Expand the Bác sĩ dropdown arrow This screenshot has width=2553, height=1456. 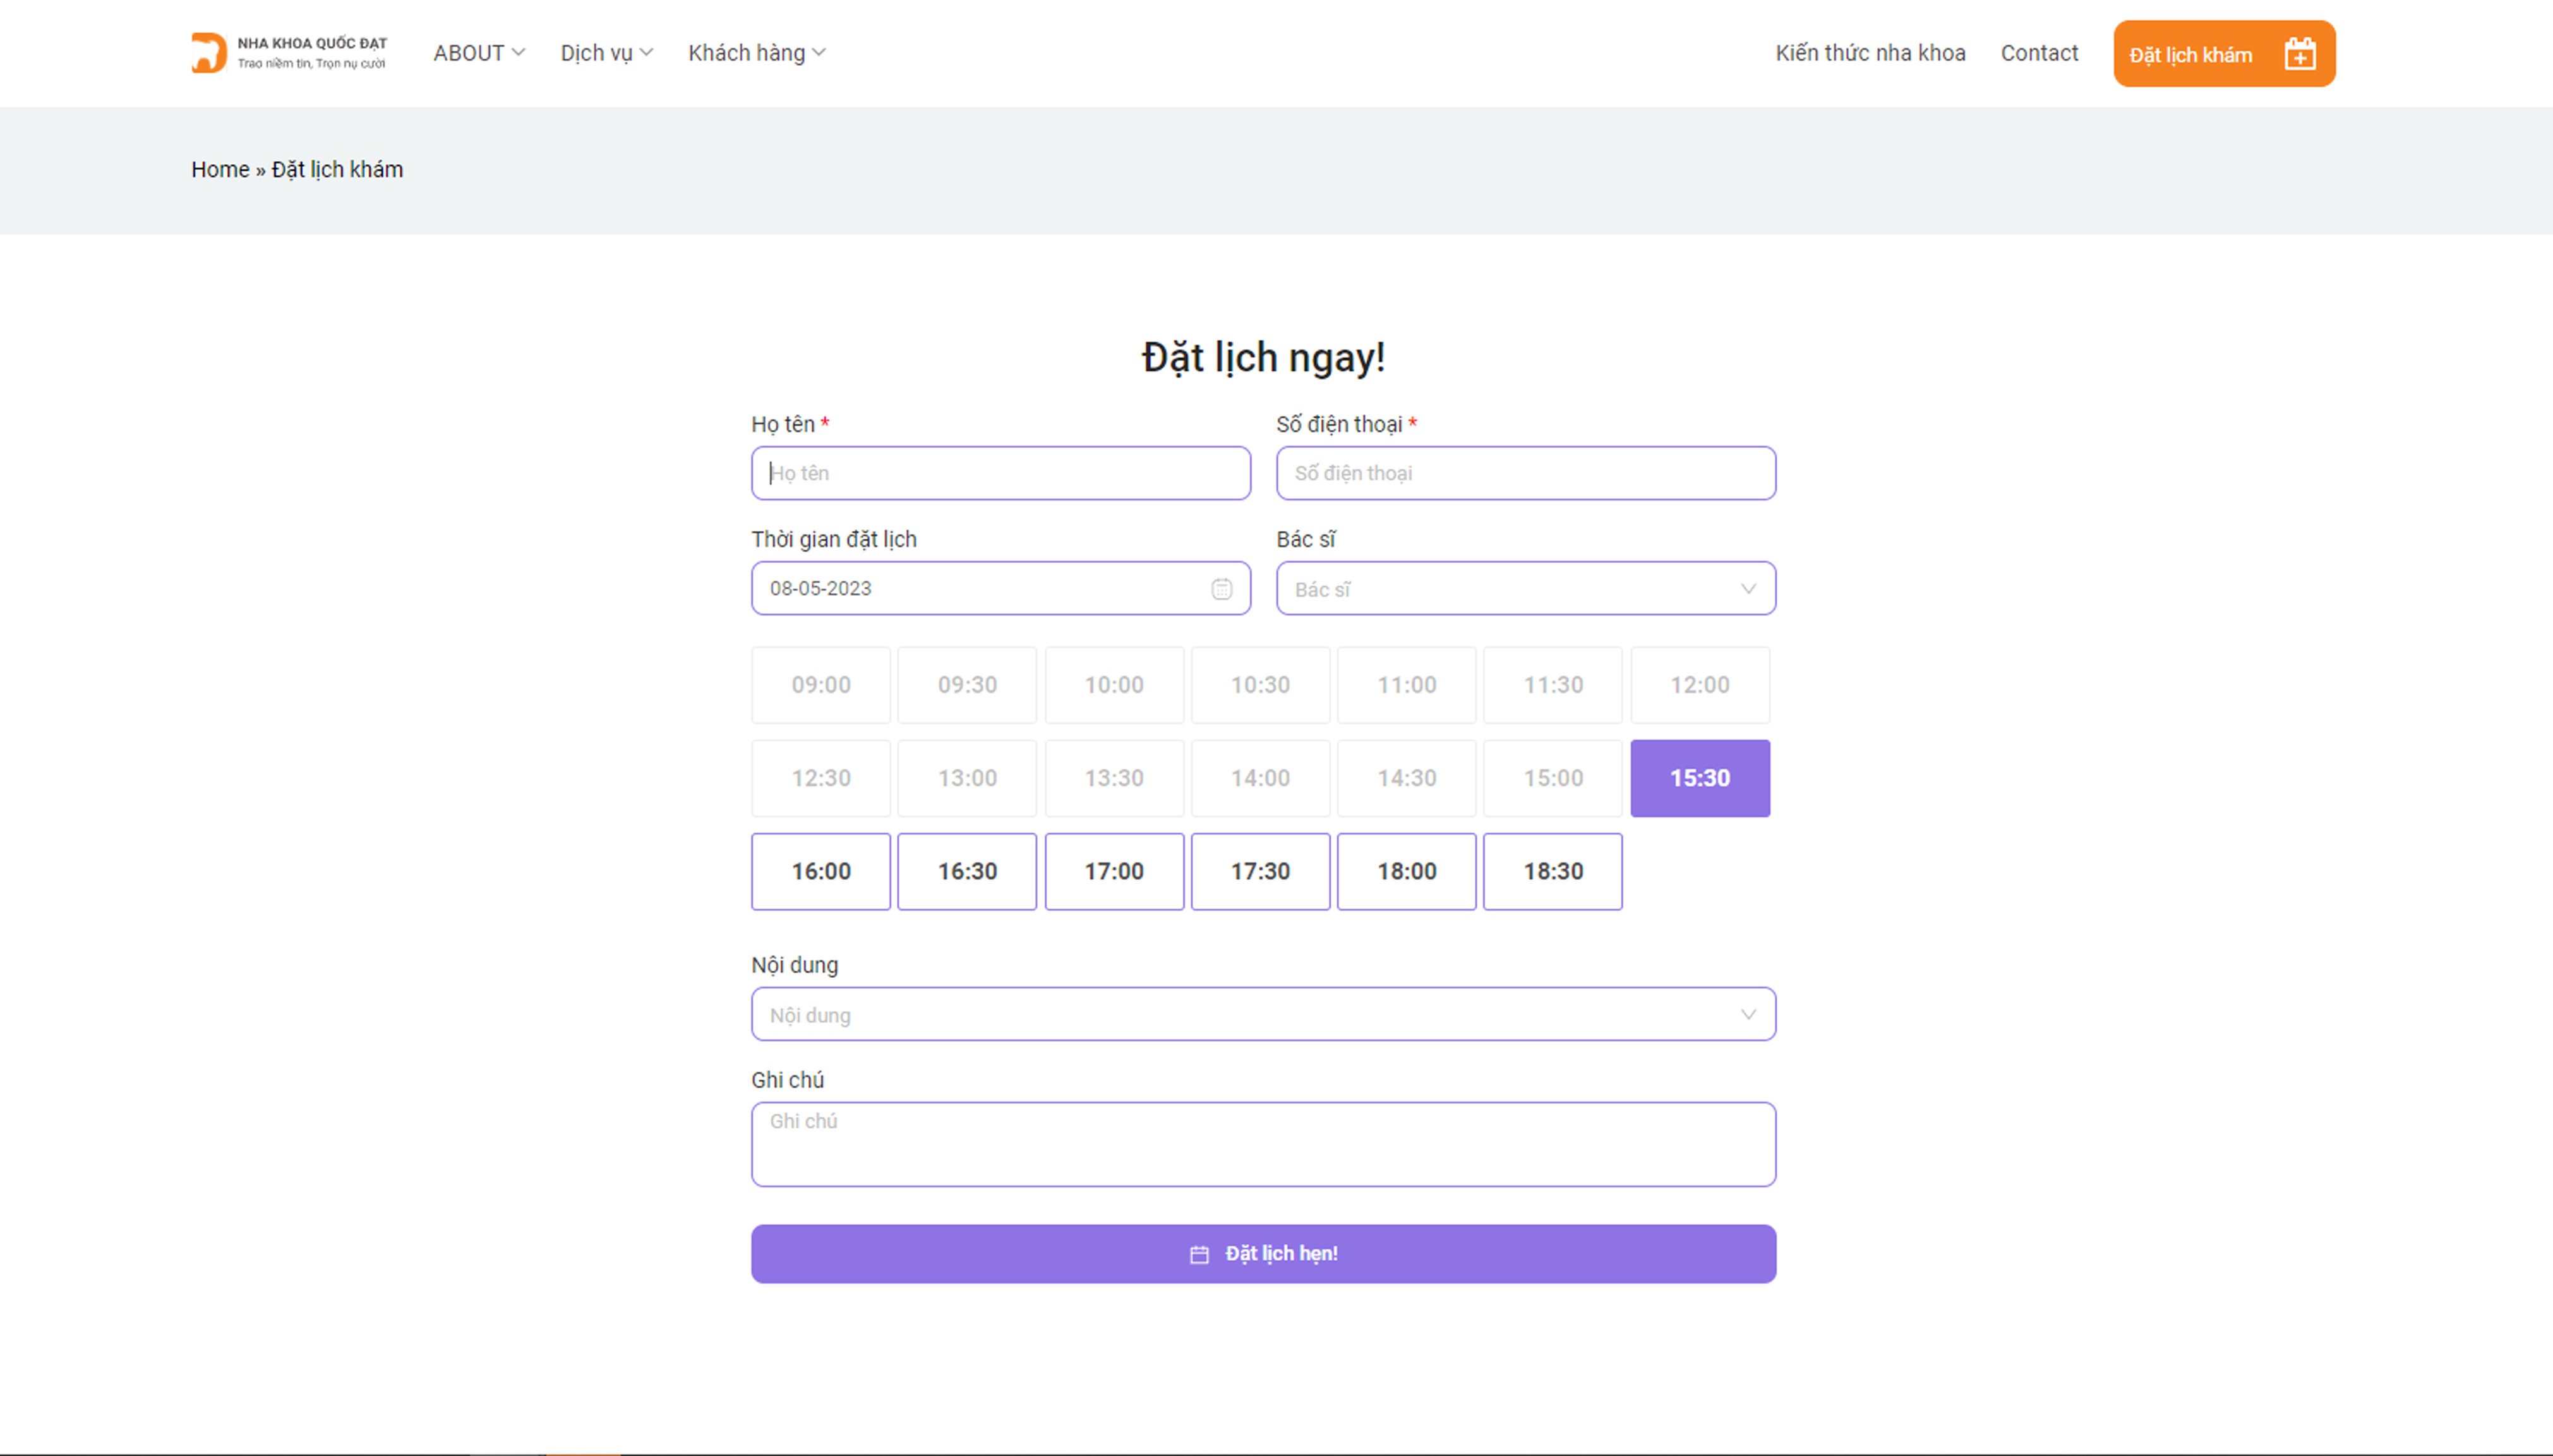1747,589
